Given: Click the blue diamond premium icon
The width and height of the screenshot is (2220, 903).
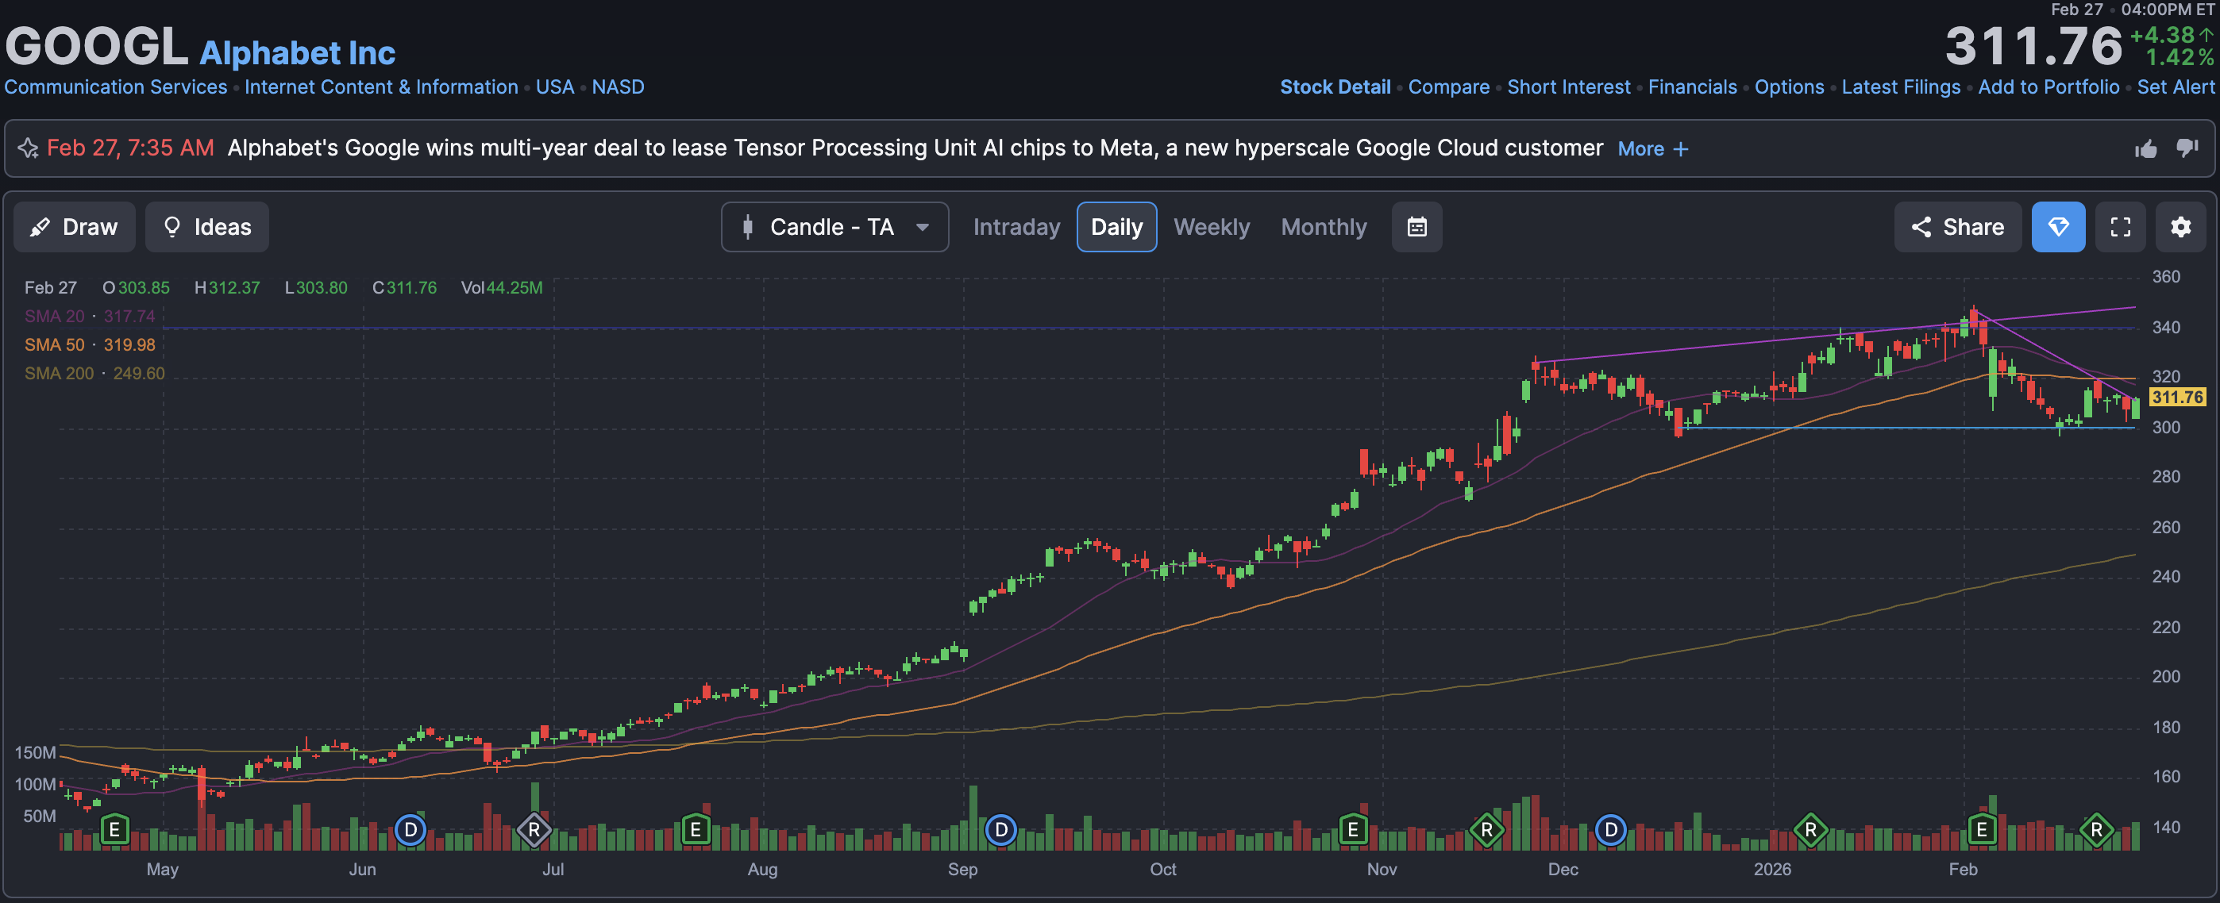Looking at the screenshot, I should (2058, 227).
